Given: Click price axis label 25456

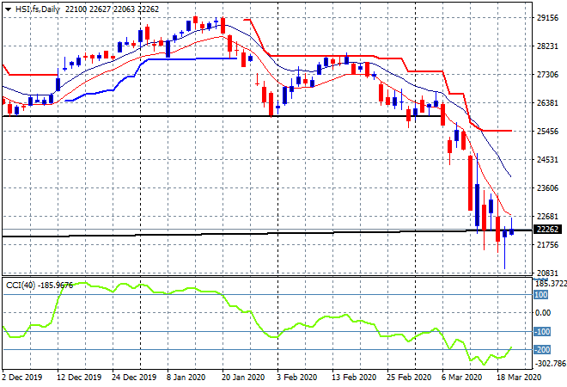Looking at the screenshot, I should coord(547,131).
